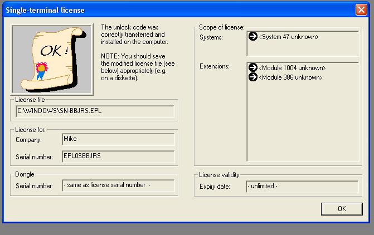Screen dimensions: 374x235
Task: Click the Expiry date unlimited field
Action: (x=302, y=187)
